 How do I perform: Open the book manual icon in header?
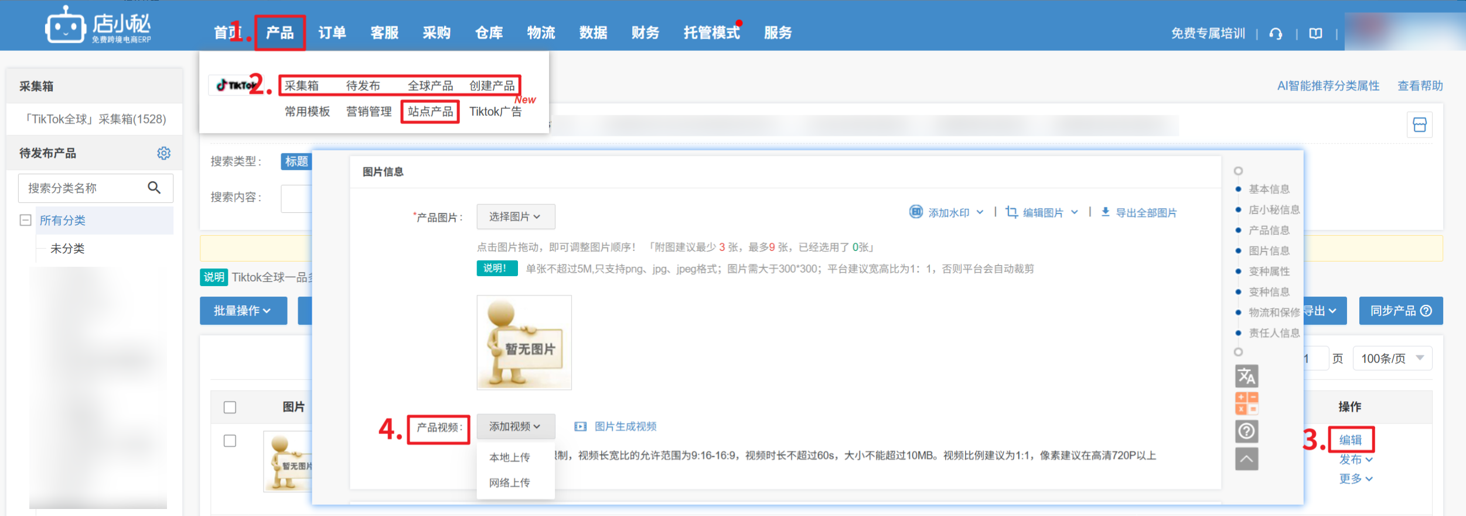pyautogui.click(x=1315, y=34)
